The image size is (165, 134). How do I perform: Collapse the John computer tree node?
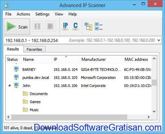9,86
